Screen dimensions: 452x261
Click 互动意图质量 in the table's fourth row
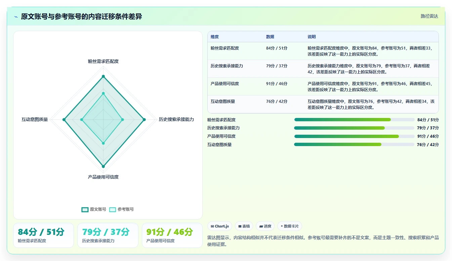[223, 102]
